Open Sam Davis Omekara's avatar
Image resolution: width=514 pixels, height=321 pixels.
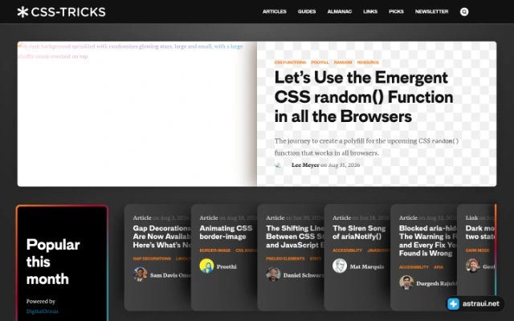(141, 274)
